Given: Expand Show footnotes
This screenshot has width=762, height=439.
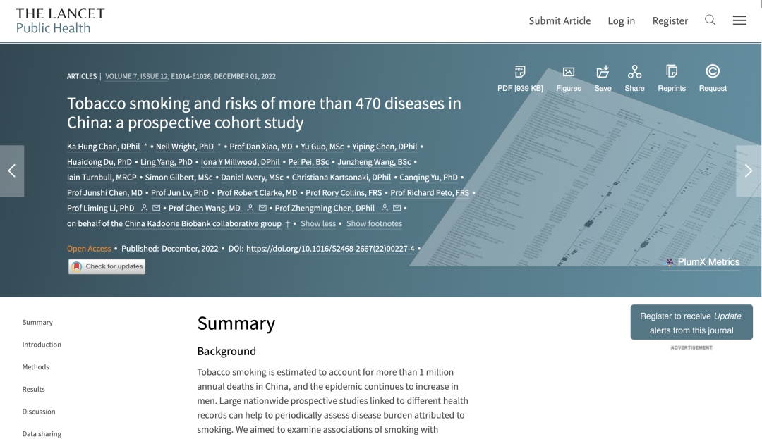Looking at the screenshot, I should (x=374, y=223).
